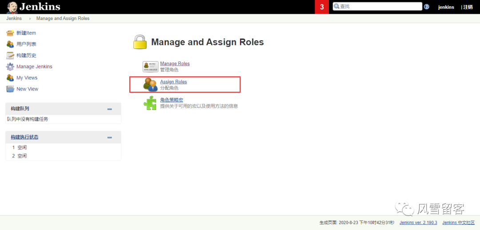Open the 新建Item sidebar link
480x230 pixels.
(26, 33)
